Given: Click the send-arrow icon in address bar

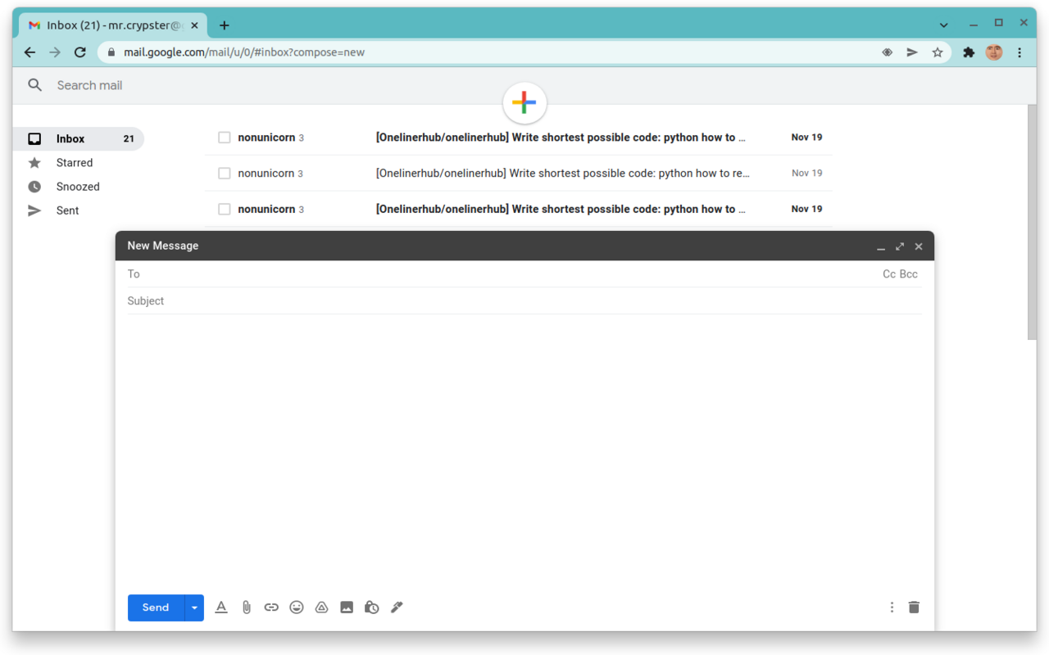Looking at the screenshot, I should (x=912, y=52).
